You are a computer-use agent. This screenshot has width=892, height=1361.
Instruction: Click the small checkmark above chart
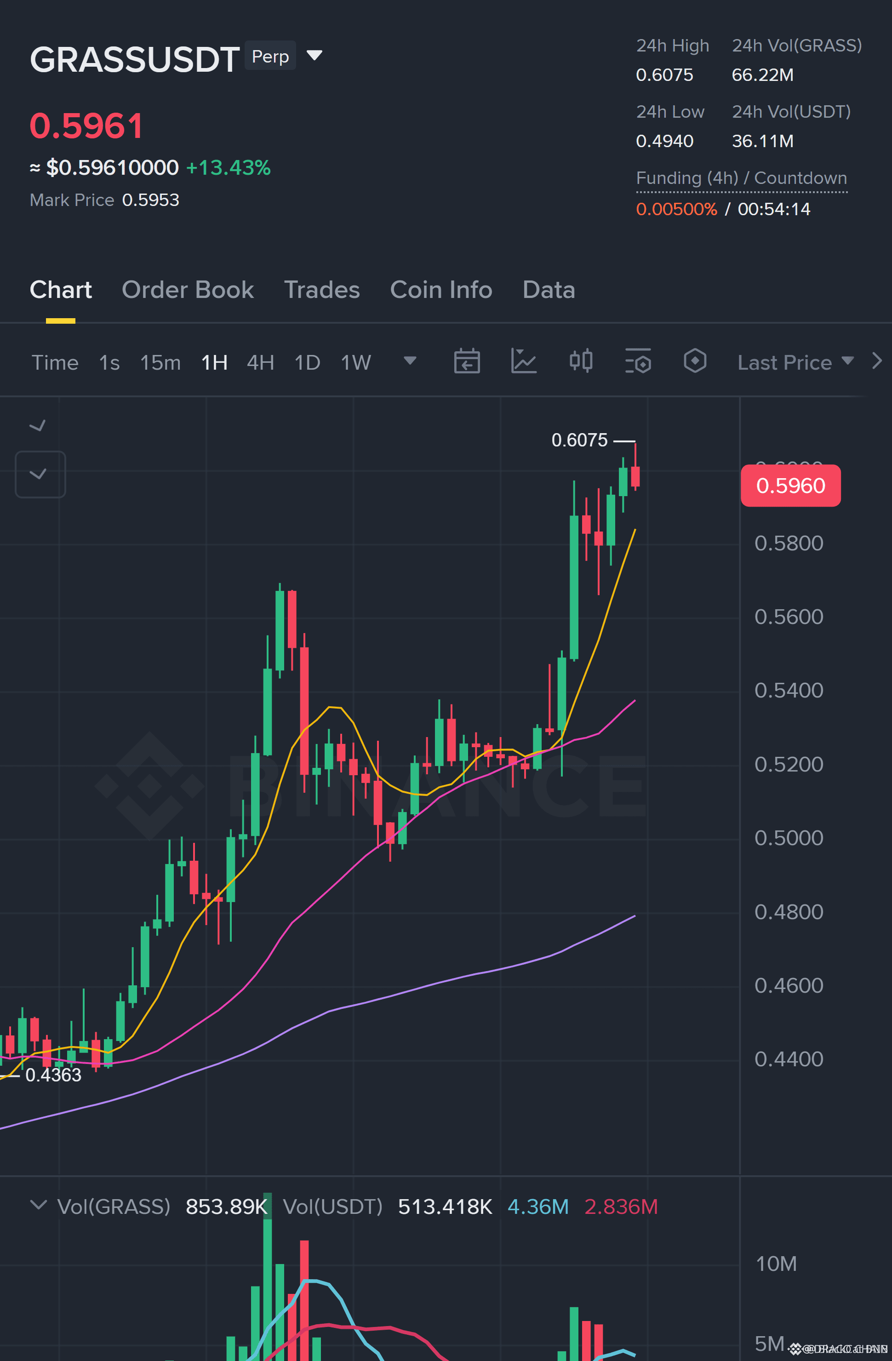click(38, 425)
